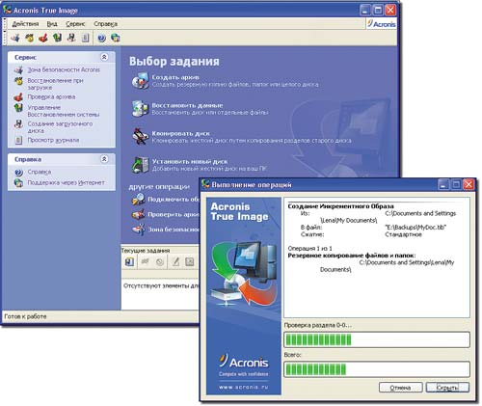This screenshot has height=406, width=482.
Task: Click the log viewer icon in the top toolbar
Action: point(85,38)
